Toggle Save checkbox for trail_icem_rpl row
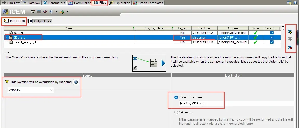299x128 pixels. tap(272, 42)
